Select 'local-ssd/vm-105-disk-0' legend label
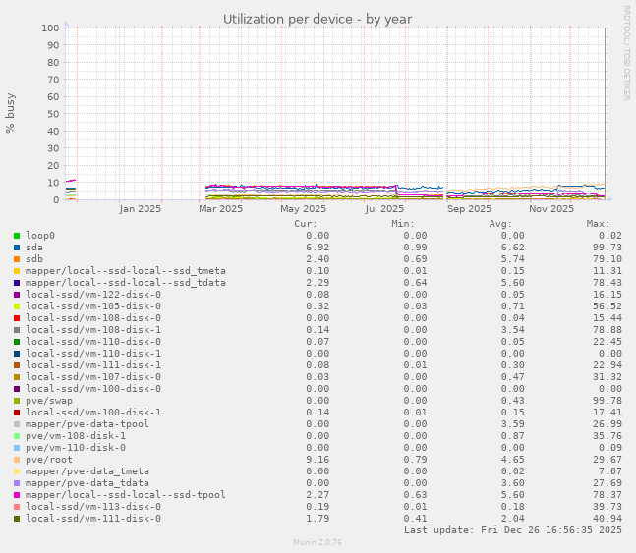This screenshot has height=553, width=636. pos(93,306)
